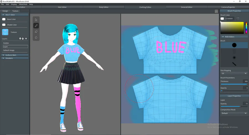The image size is (249, 135).
Task: Click the layer Opacity value field showing 73
Action: pyautogui.click(x=245, y=103)
